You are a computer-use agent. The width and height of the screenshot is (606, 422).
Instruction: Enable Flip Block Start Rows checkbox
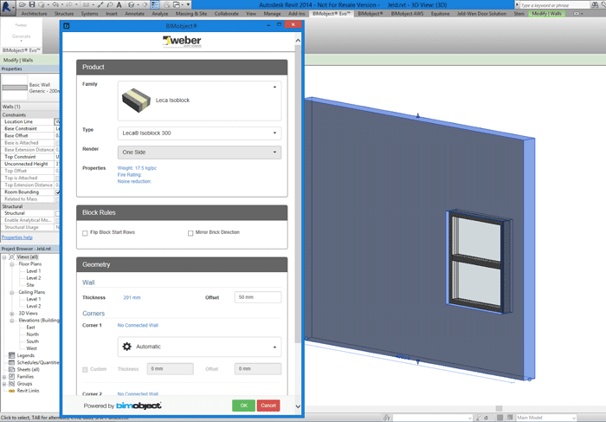click(85, 233)
